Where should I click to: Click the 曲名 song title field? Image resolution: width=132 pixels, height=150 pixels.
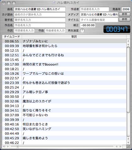tap(40, 9)
